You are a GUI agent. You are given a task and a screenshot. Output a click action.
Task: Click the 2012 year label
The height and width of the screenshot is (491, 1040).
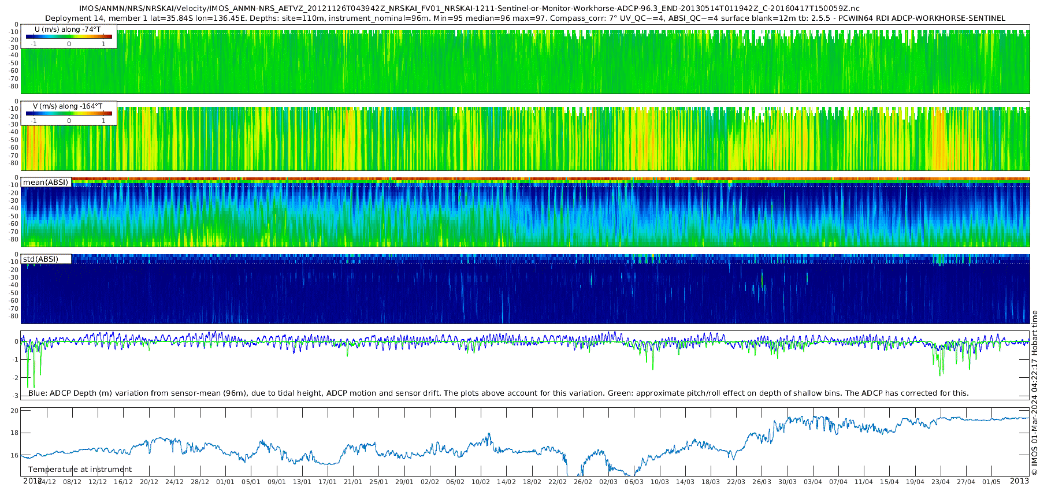(x=32, y=481)
